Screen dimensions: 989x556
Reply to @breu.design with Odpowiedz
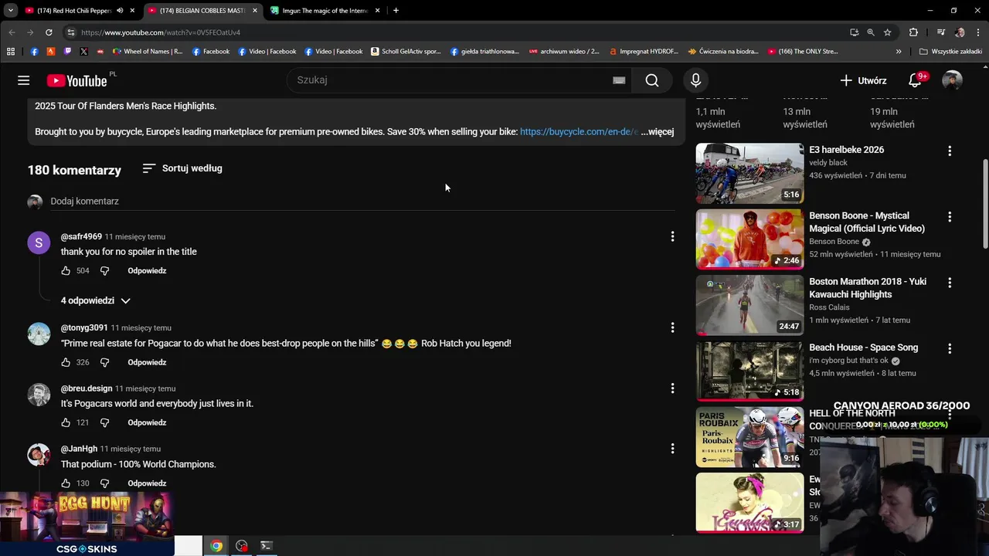pyautogui.click(x=147, y=422)
